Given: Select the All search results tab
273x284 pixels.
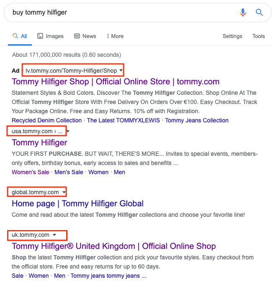Looking at the screenshot, I should click(20, 36).
